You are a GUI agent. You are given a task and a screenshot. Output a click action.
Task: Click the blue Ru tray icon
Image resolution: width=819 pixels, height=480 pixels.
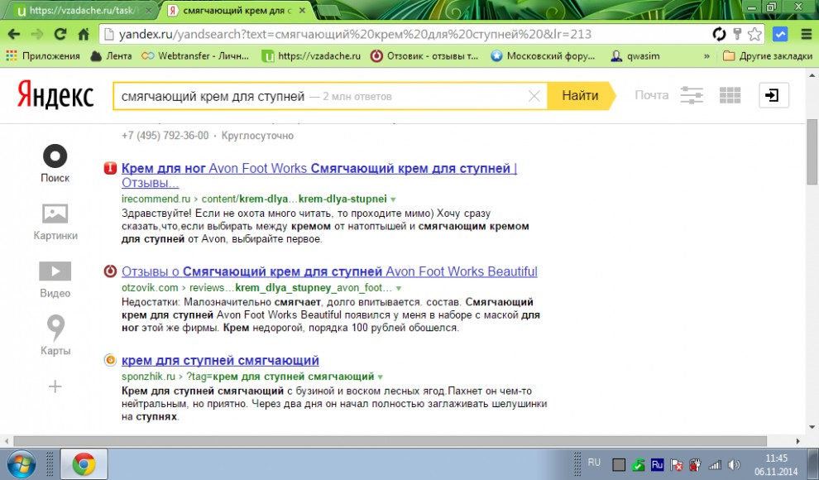pos(657,464)
